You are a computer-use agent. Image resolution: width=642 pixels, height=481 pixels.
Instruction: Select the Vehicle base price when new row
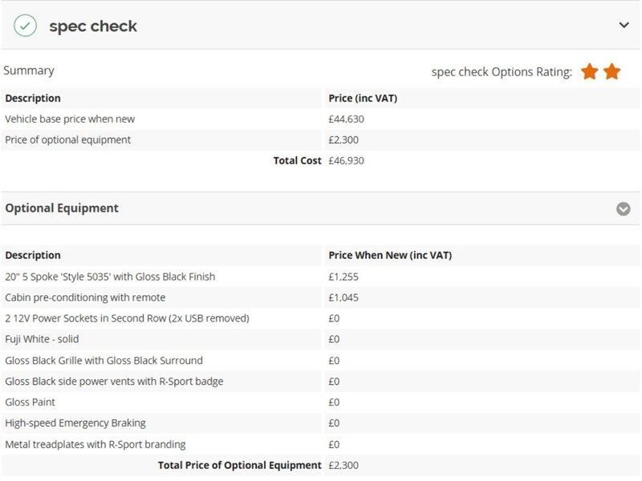point(320,119)
